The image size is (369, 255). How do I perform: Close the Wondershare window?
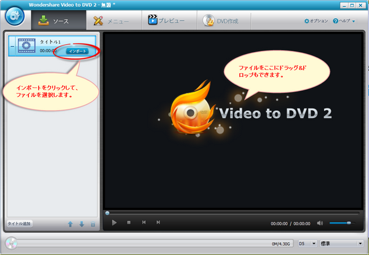360,6
